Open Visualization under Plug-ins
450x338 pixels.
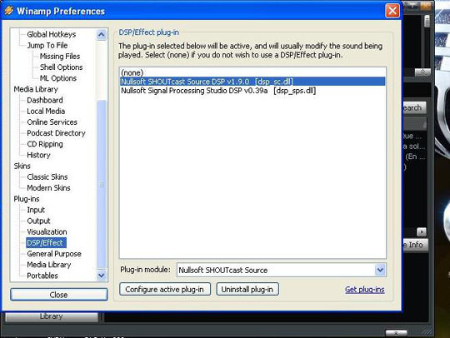click(x=47, y=231)
